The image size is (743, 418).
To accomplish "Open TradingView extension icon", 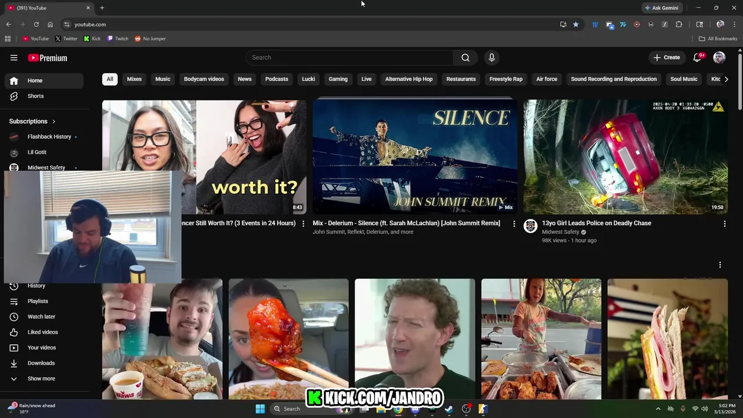I will click(x=595, y=24).
